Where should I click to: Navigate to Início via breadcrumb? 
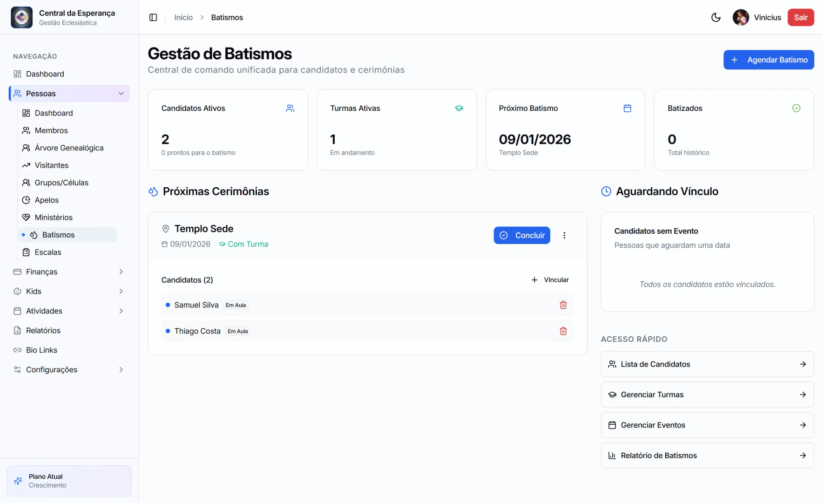pos(183,17)
